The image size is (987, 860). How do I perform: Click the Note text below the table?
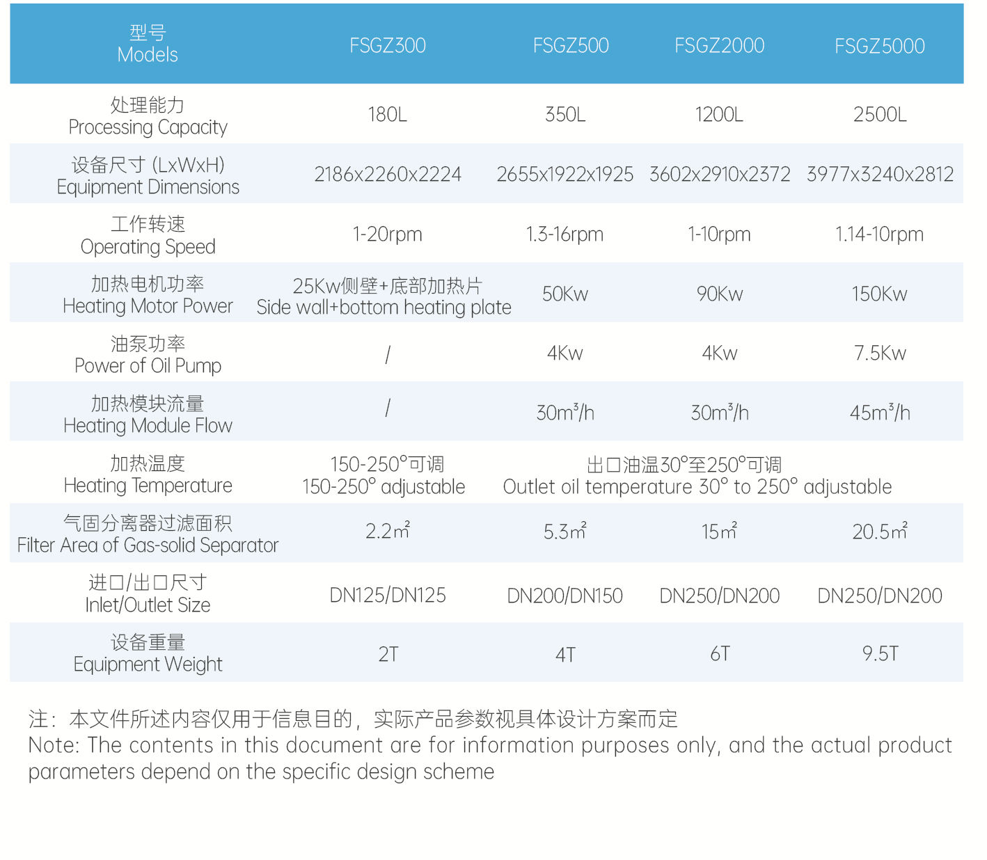click(x=489, y=745)
